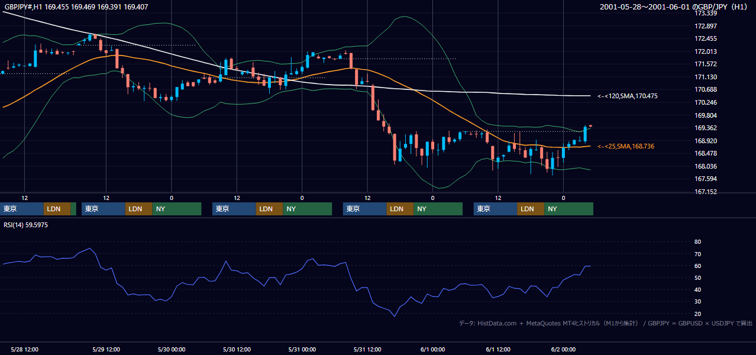Click price axis value 173.339
The width and height of the screenshot is (756, 355).
tap(706, 13)
